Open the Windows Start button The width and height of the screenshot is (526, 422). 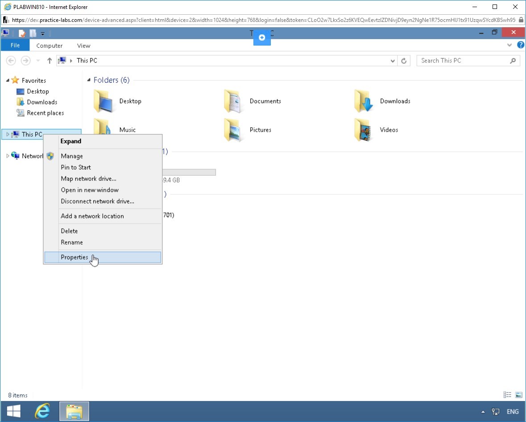coord(14,411)
